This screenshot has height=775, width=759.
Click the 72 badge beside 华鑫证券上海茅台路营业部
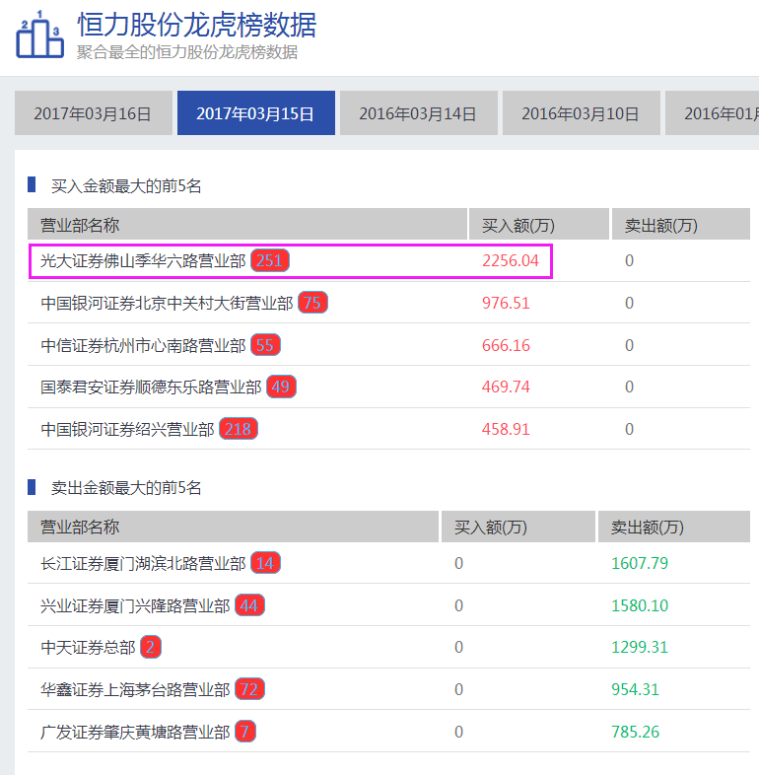pyautogui.click(x=249, y=689)
